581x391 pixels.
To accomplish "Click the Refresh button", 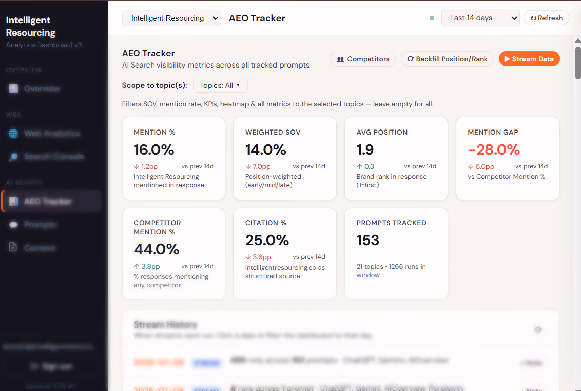I will [x=546, y=18].
